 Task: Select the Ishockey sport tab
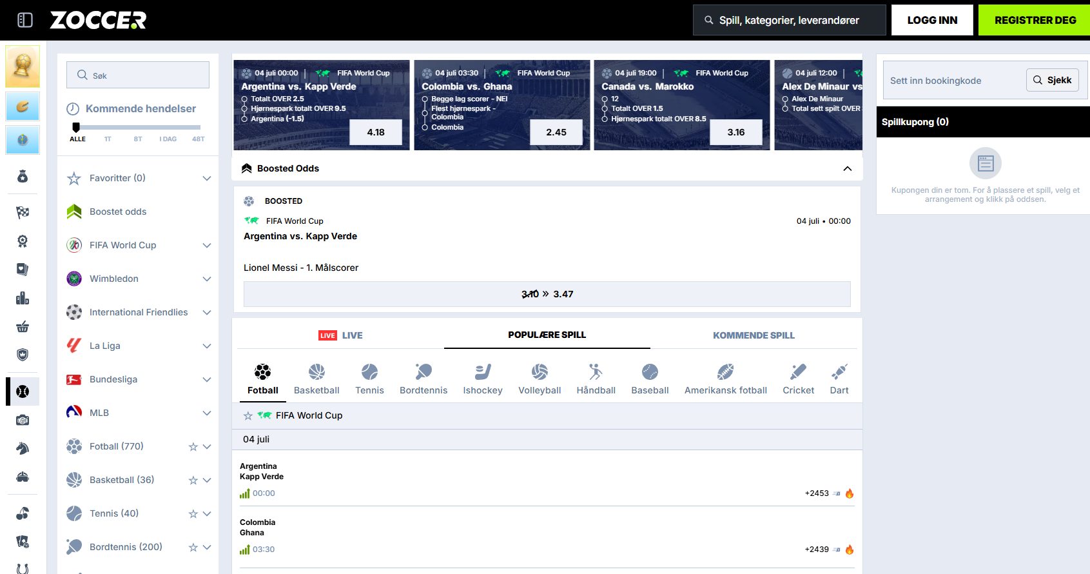tap(483, 379)
